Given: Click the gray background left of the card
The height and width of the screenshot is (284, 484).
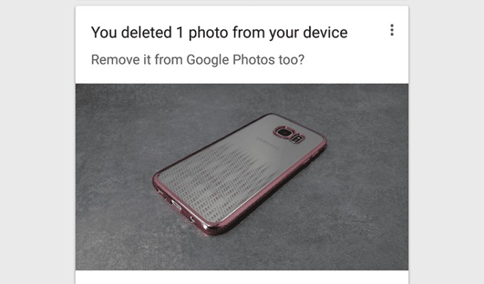Looking at the screenshot, I should point(38,142).
